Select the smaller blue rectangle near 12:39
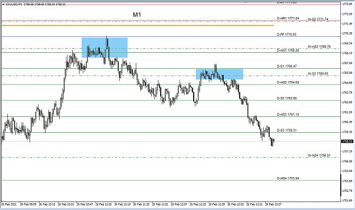The width and height of the screenshot is (355, 210). click(219, 74)
